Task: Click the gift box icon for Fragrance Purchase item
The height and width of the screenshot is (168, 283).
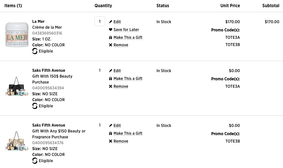Action: coord(111,133)
